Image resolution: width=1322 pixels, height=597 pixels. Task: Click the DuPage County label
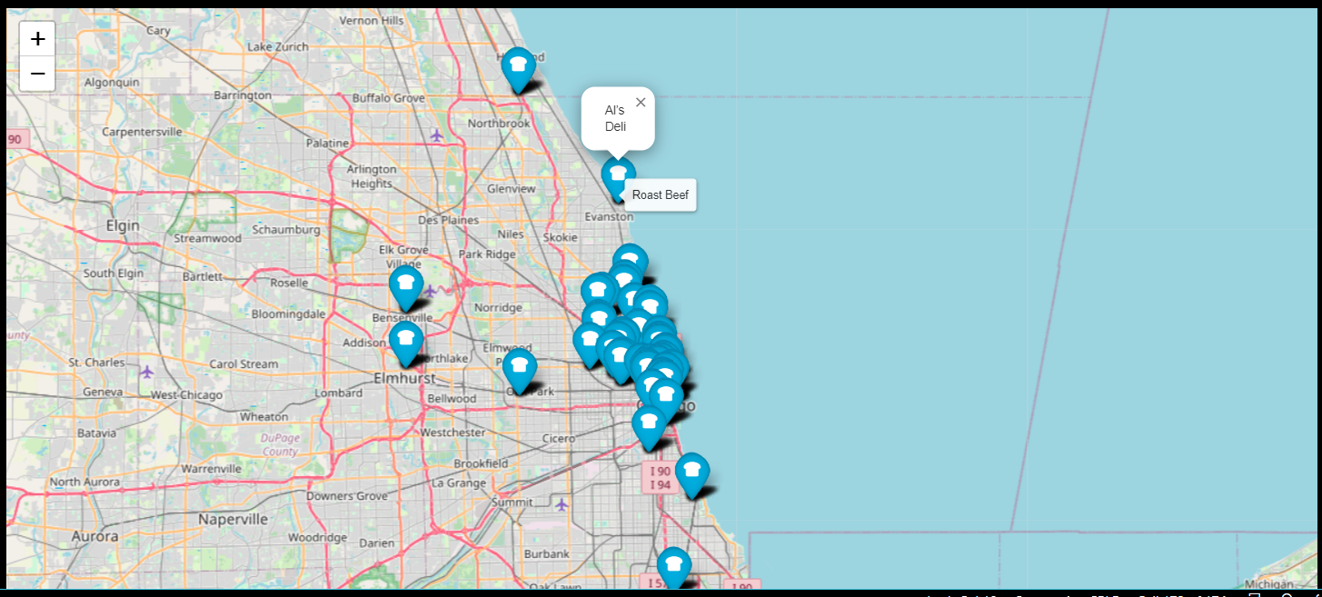(280, 444)
